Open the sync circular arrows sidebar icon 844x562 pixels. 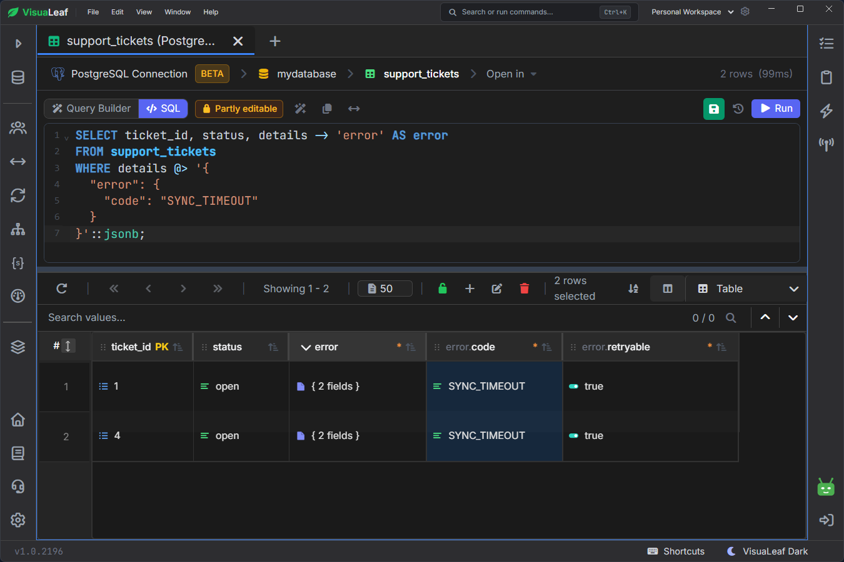[18, 195]
